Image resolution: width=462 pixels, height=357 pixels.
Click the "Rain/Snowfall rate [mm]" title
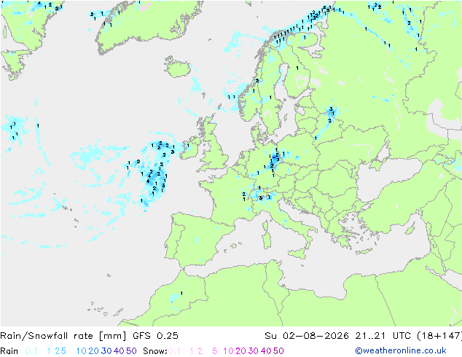63,336
